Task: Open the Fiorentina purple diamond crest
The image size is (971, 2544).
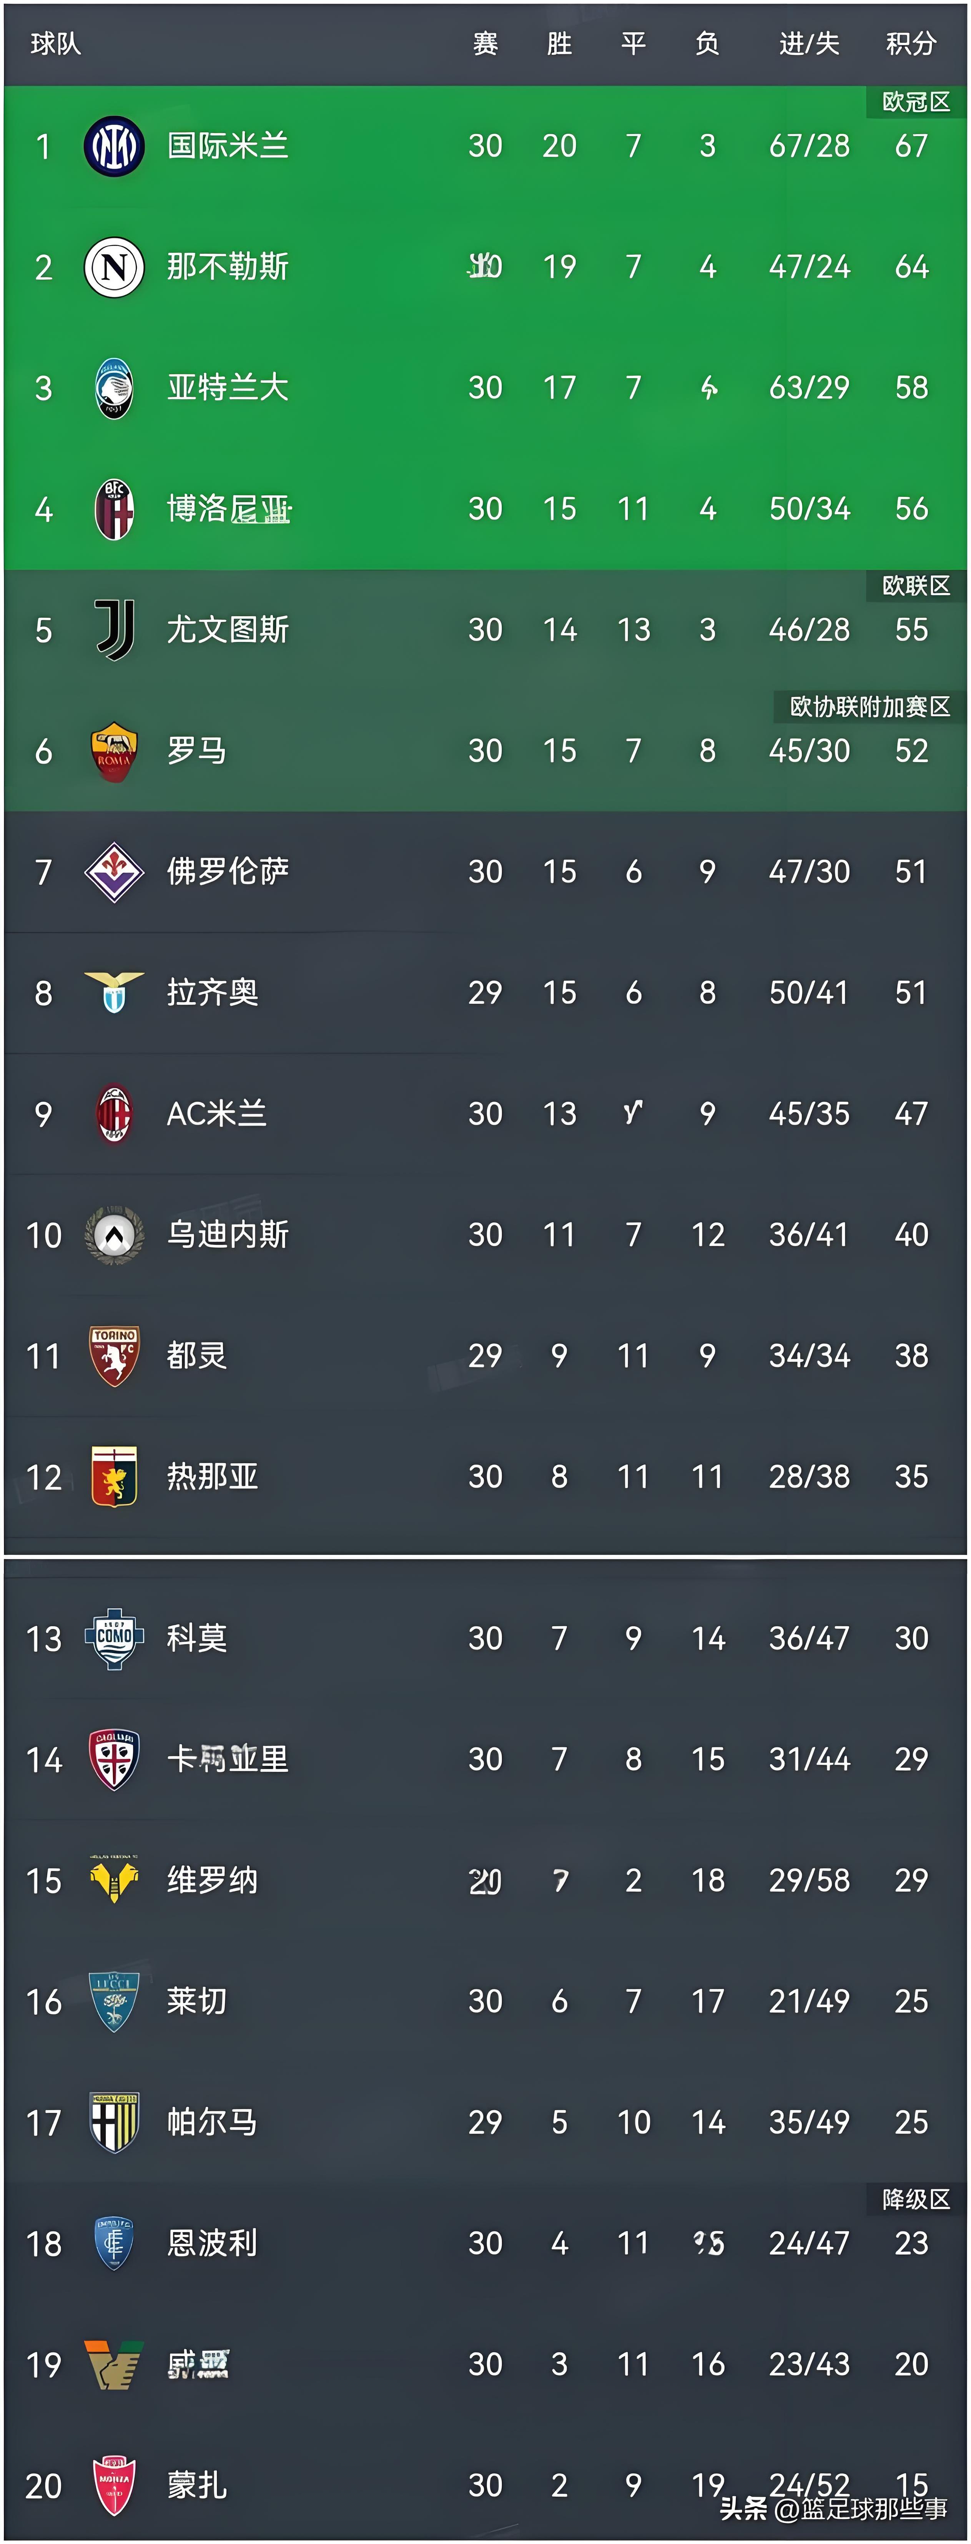Action: click(115, 872)
